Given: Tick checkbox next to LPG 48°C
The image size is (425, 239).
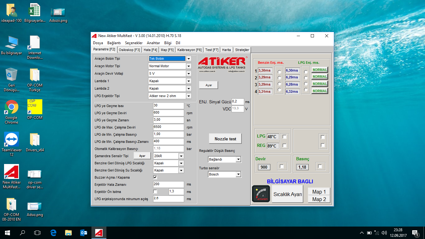Looking at the screenshot, I should point(284,137).
